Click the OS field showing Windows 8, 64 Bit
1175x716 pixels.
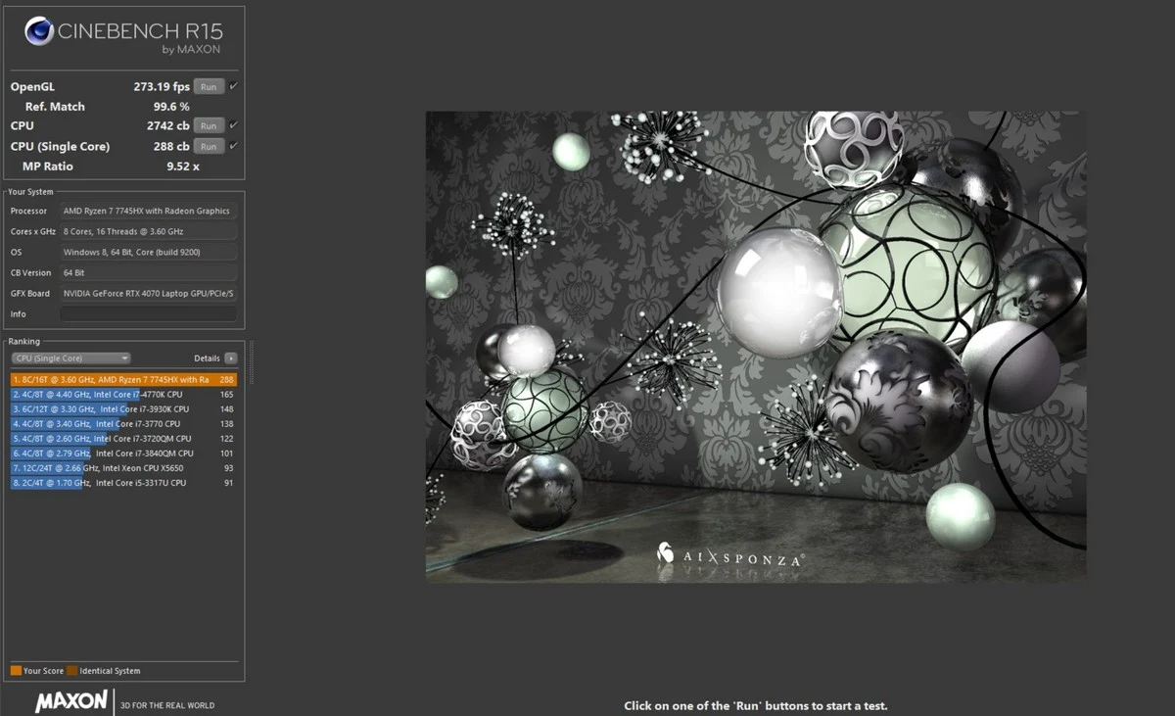tap(148, 252)
